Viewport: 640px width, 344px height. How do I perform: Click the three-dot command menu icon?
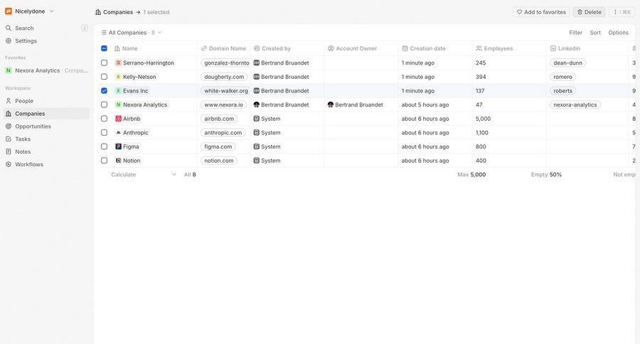click(x=615, y=12)
